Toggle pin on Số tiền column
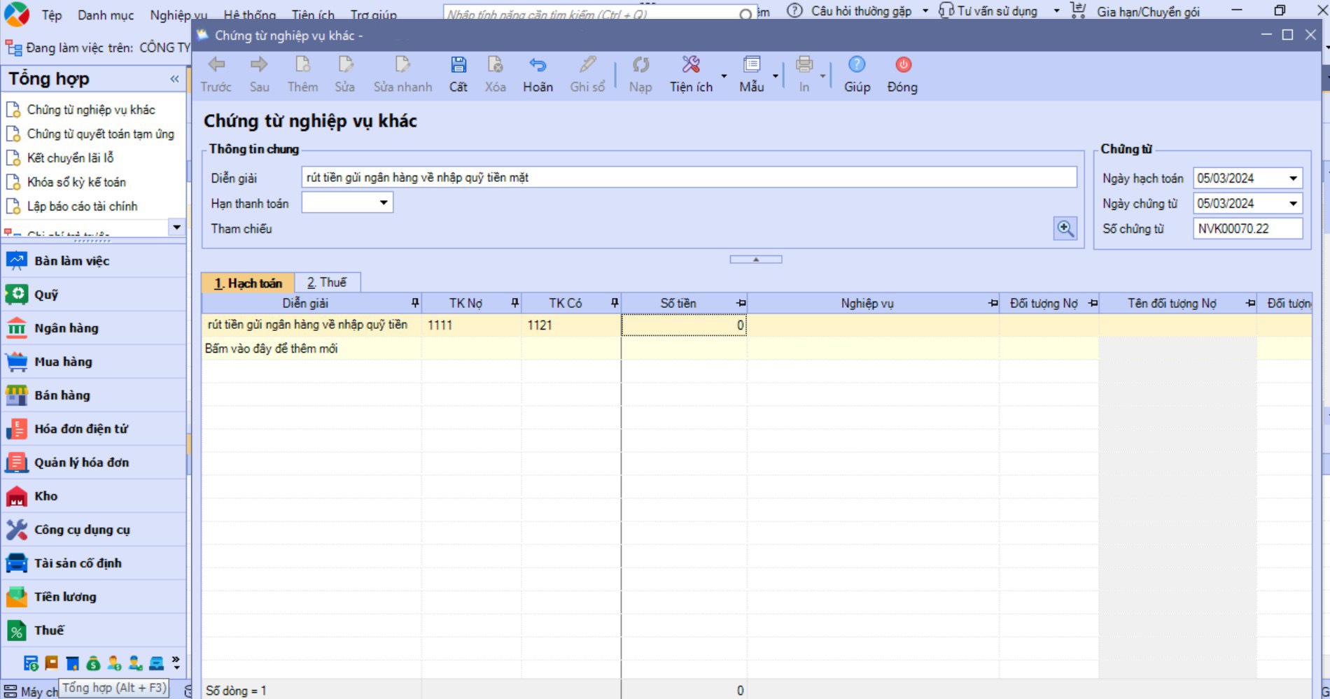 (x=741, y=303)
